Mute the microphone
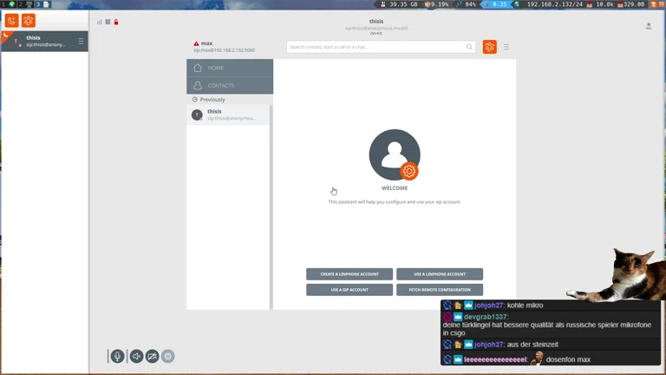666x375 pixels. pyautogui.click(x=118, y=356)
